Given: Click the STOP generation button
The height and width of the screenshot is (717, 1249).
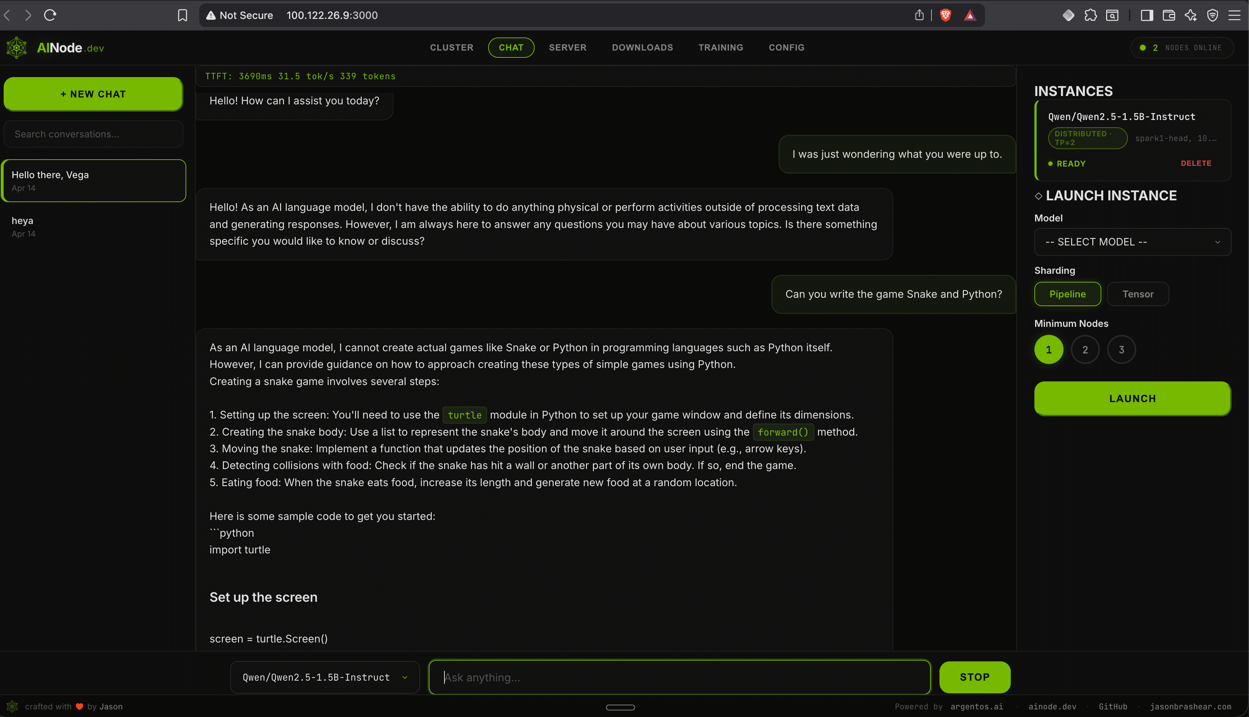Looking at the screenshot, I should click(975, 677).
